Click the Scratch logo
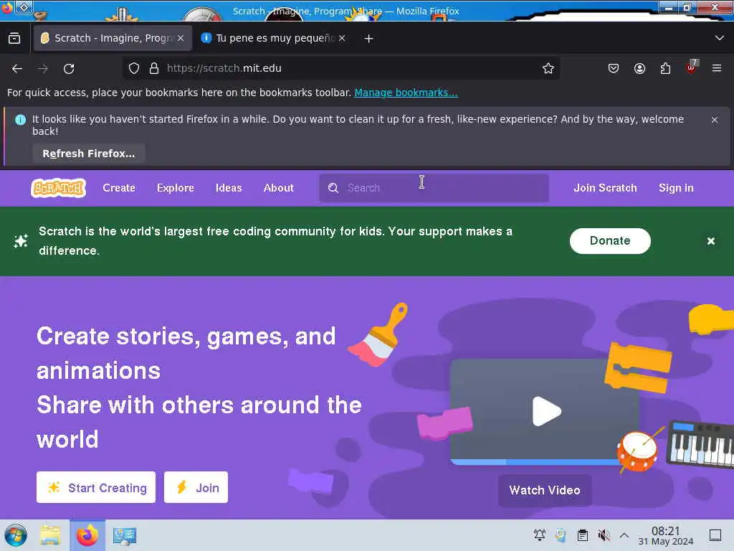Viewport: 734px width, 551px height. 59,188
